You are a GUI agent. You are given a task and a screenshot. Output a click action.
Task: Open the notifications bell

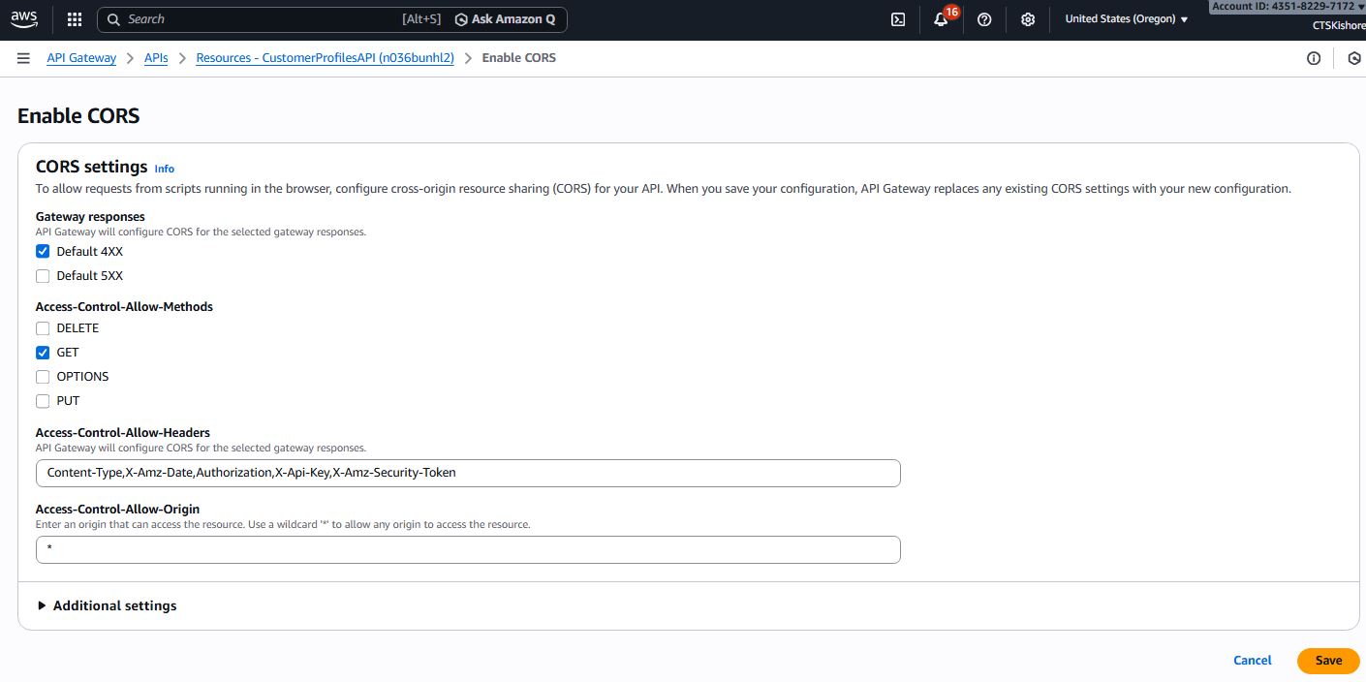coord(941,19)
